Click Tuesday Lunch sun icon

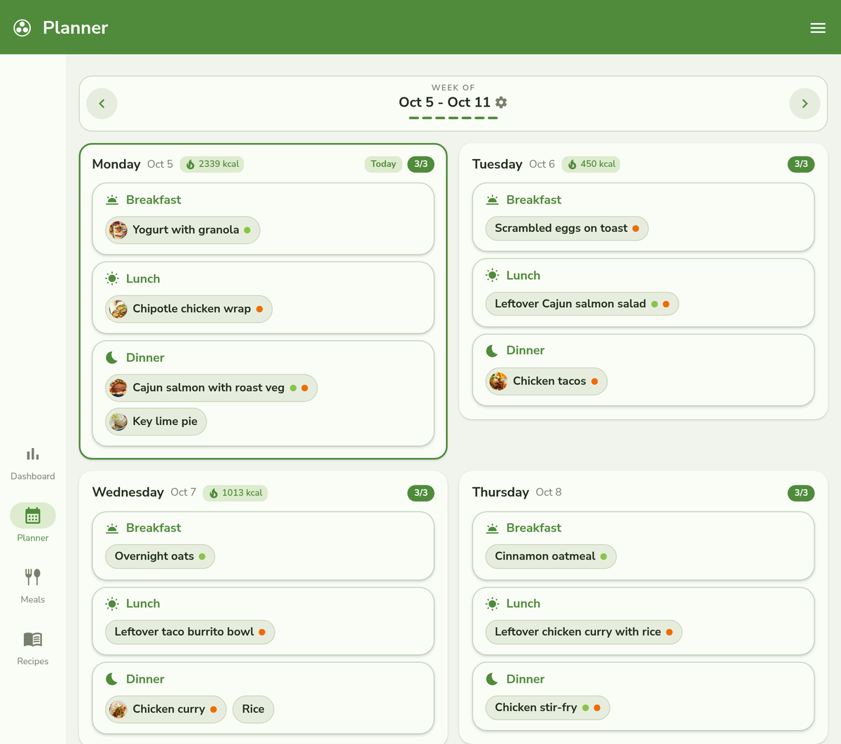tap(493, 275)
